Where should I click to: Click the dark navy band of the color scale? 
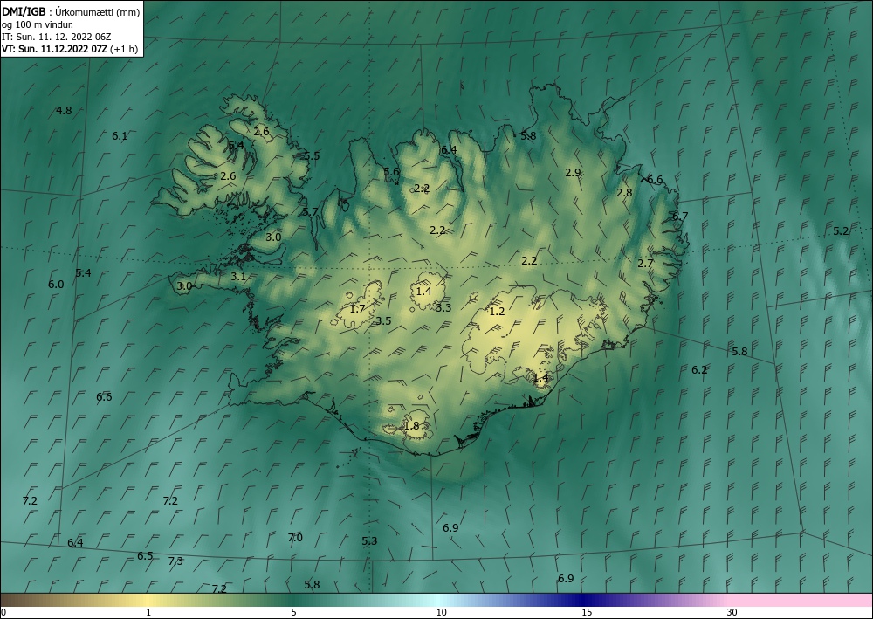pyautogui.click(x=585, y=600)
